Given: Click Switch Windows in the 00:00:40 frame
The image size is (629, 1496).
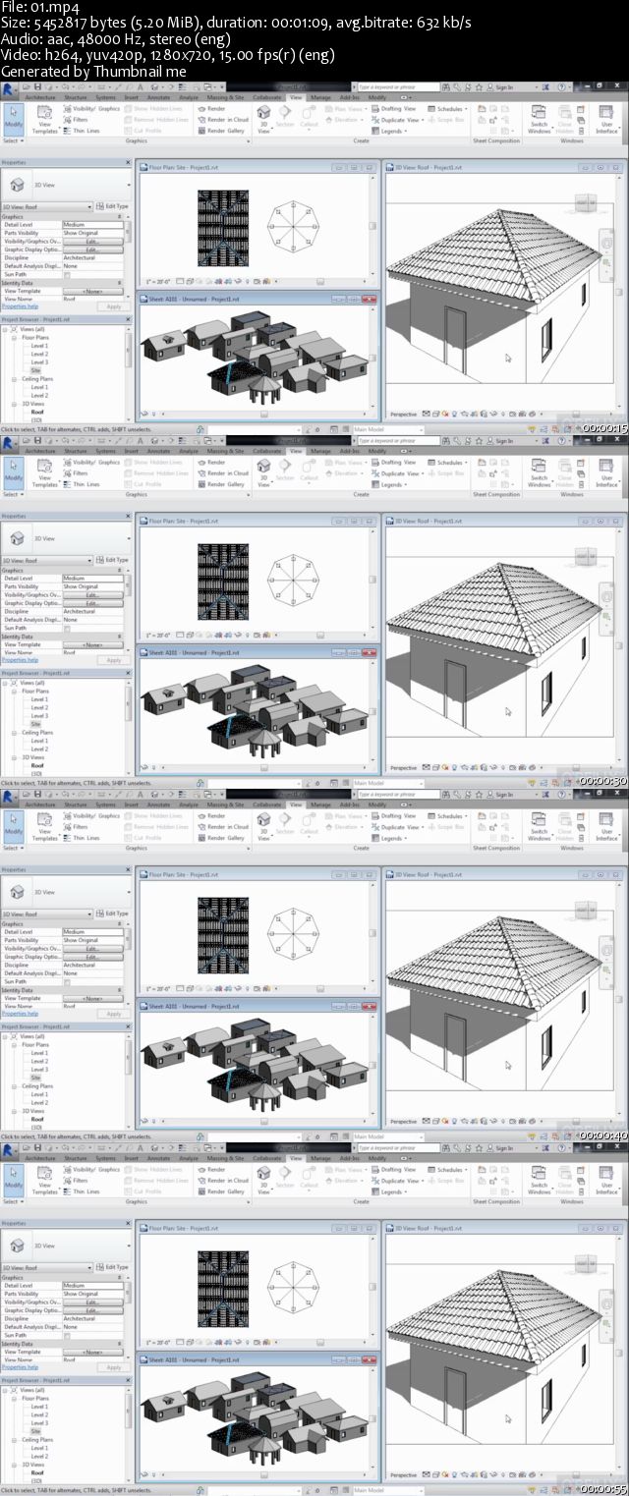Looking at the screenshot, I should click(x=539, y=828).
